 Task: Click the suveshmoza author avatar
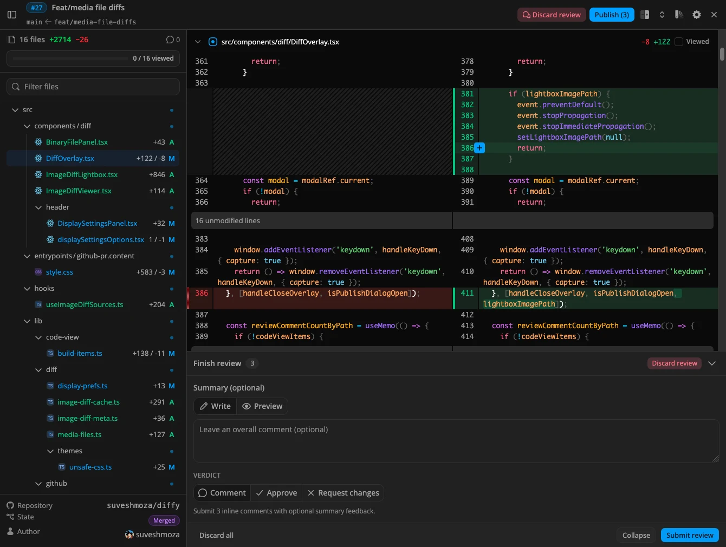coord(129,535)
